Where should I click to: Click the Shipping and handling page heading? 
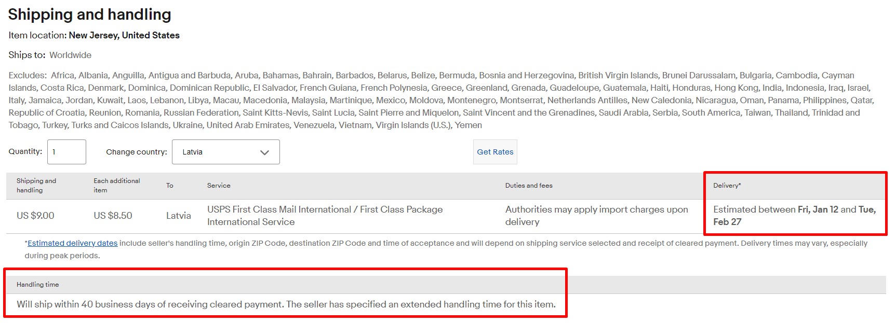89,15
